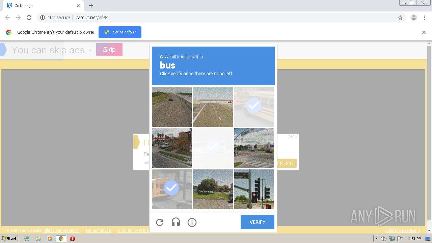The image size is (432, 243).
Task: Click the page vertical scrollbar up arrow
Action: coord(429,44)
